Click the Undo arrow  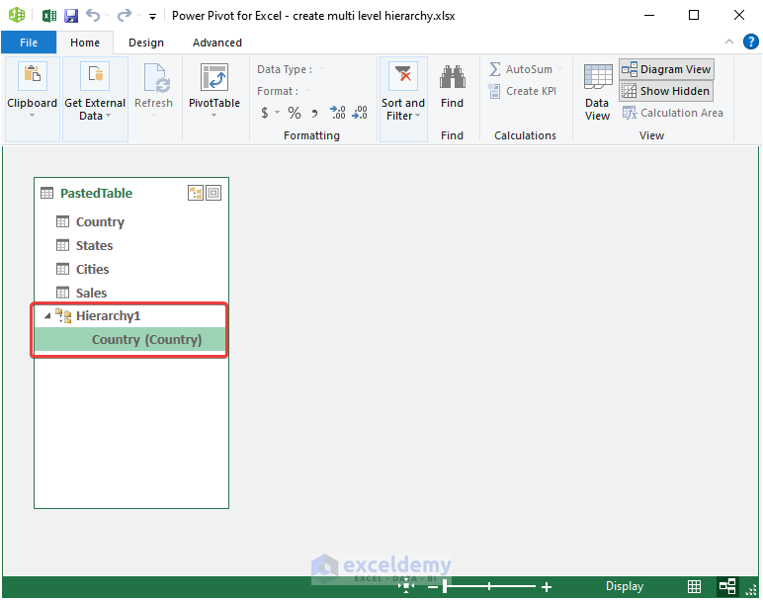coord(93,16)
